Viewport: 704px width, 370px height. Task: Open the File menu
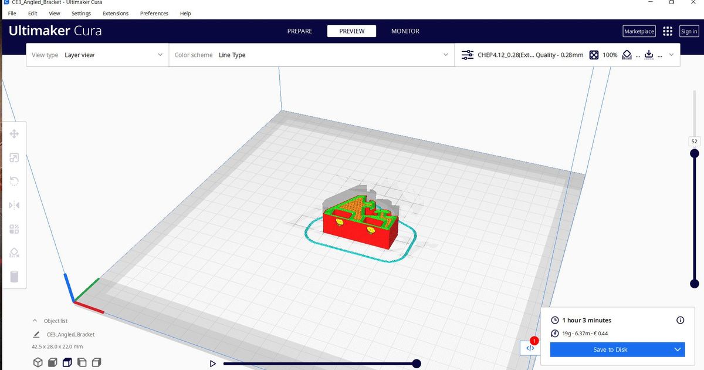point(12,14)
